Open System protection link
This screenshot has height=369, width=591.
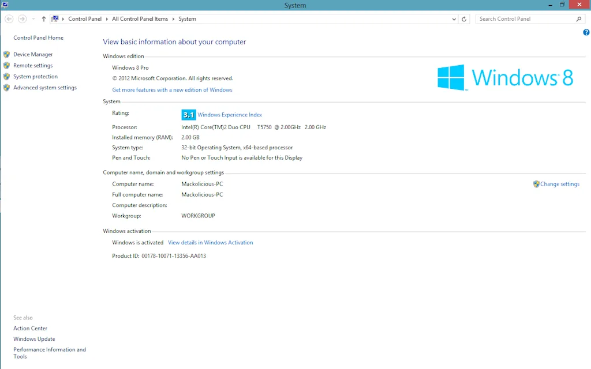[35, 77]
